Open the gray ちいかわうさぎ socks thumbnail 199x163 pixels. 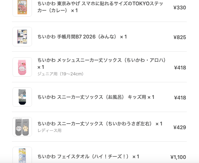pyautogui.click(x=22, y=127)
